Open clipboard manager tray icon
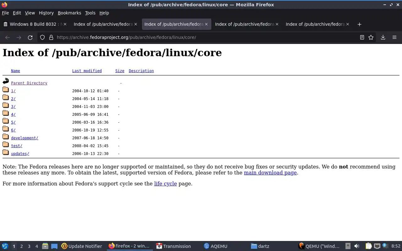The image size is (402, 251). coord(368,246)
